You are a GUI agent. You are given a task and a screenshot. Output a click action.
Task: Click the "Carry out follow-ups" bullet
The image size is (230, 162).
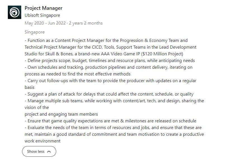110,81
